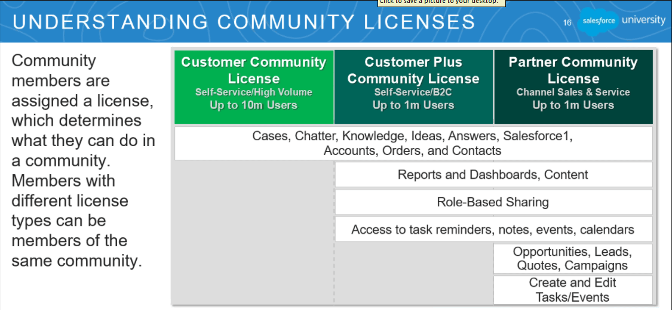Click the 'Role-Based Sharing' row
Image resolution: width=672 pixels, height=310 pixels.
click(494, 202)
